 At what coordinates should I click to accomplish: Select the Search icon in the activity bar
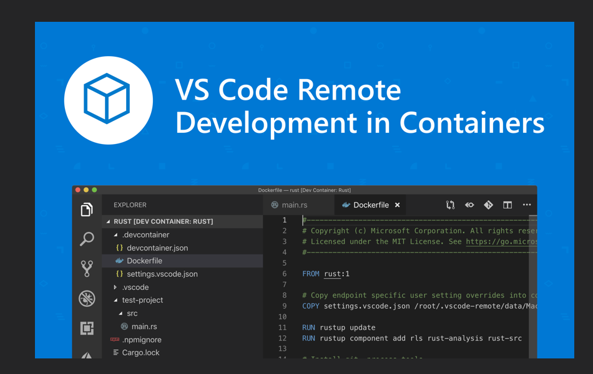point(87,239)
